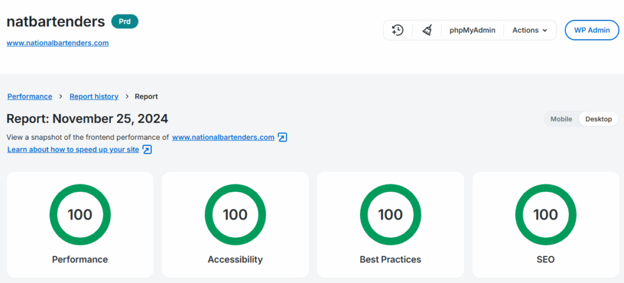This screenshot has width=624, height=283.
Task: Click the Best Practices score gauge
Action: pos(390,215)
